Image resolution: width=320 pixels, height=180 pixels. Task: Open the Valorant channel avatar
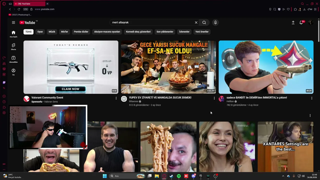[26, 99]
